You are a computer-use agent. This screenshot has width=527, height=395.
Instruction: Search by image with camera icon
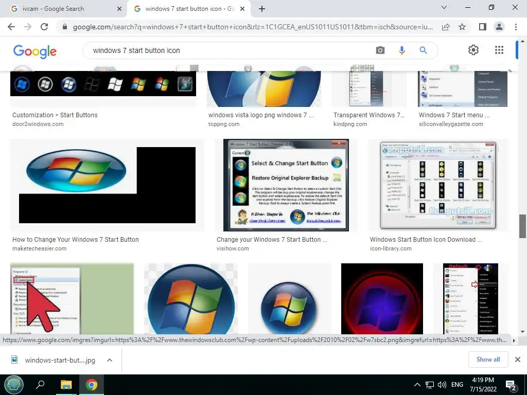pyautogui.click(x=380, y=50)
